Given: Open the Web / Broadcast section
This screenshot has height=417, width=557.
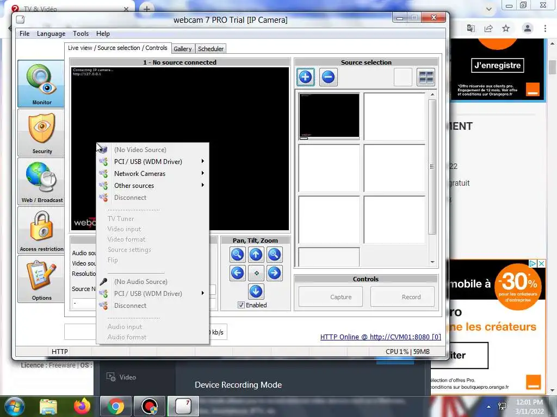Looking at the screenshot, I should 41,181.
